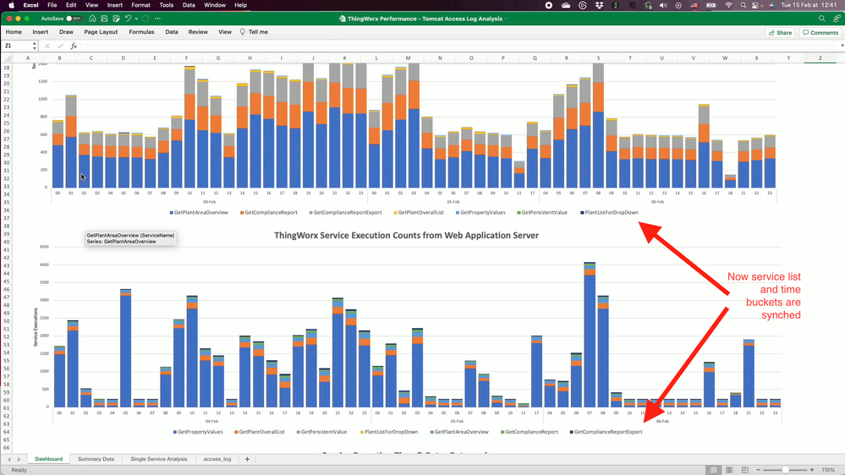Click inside the formula bar field
The image size is (845, 475).
(458, 46)
